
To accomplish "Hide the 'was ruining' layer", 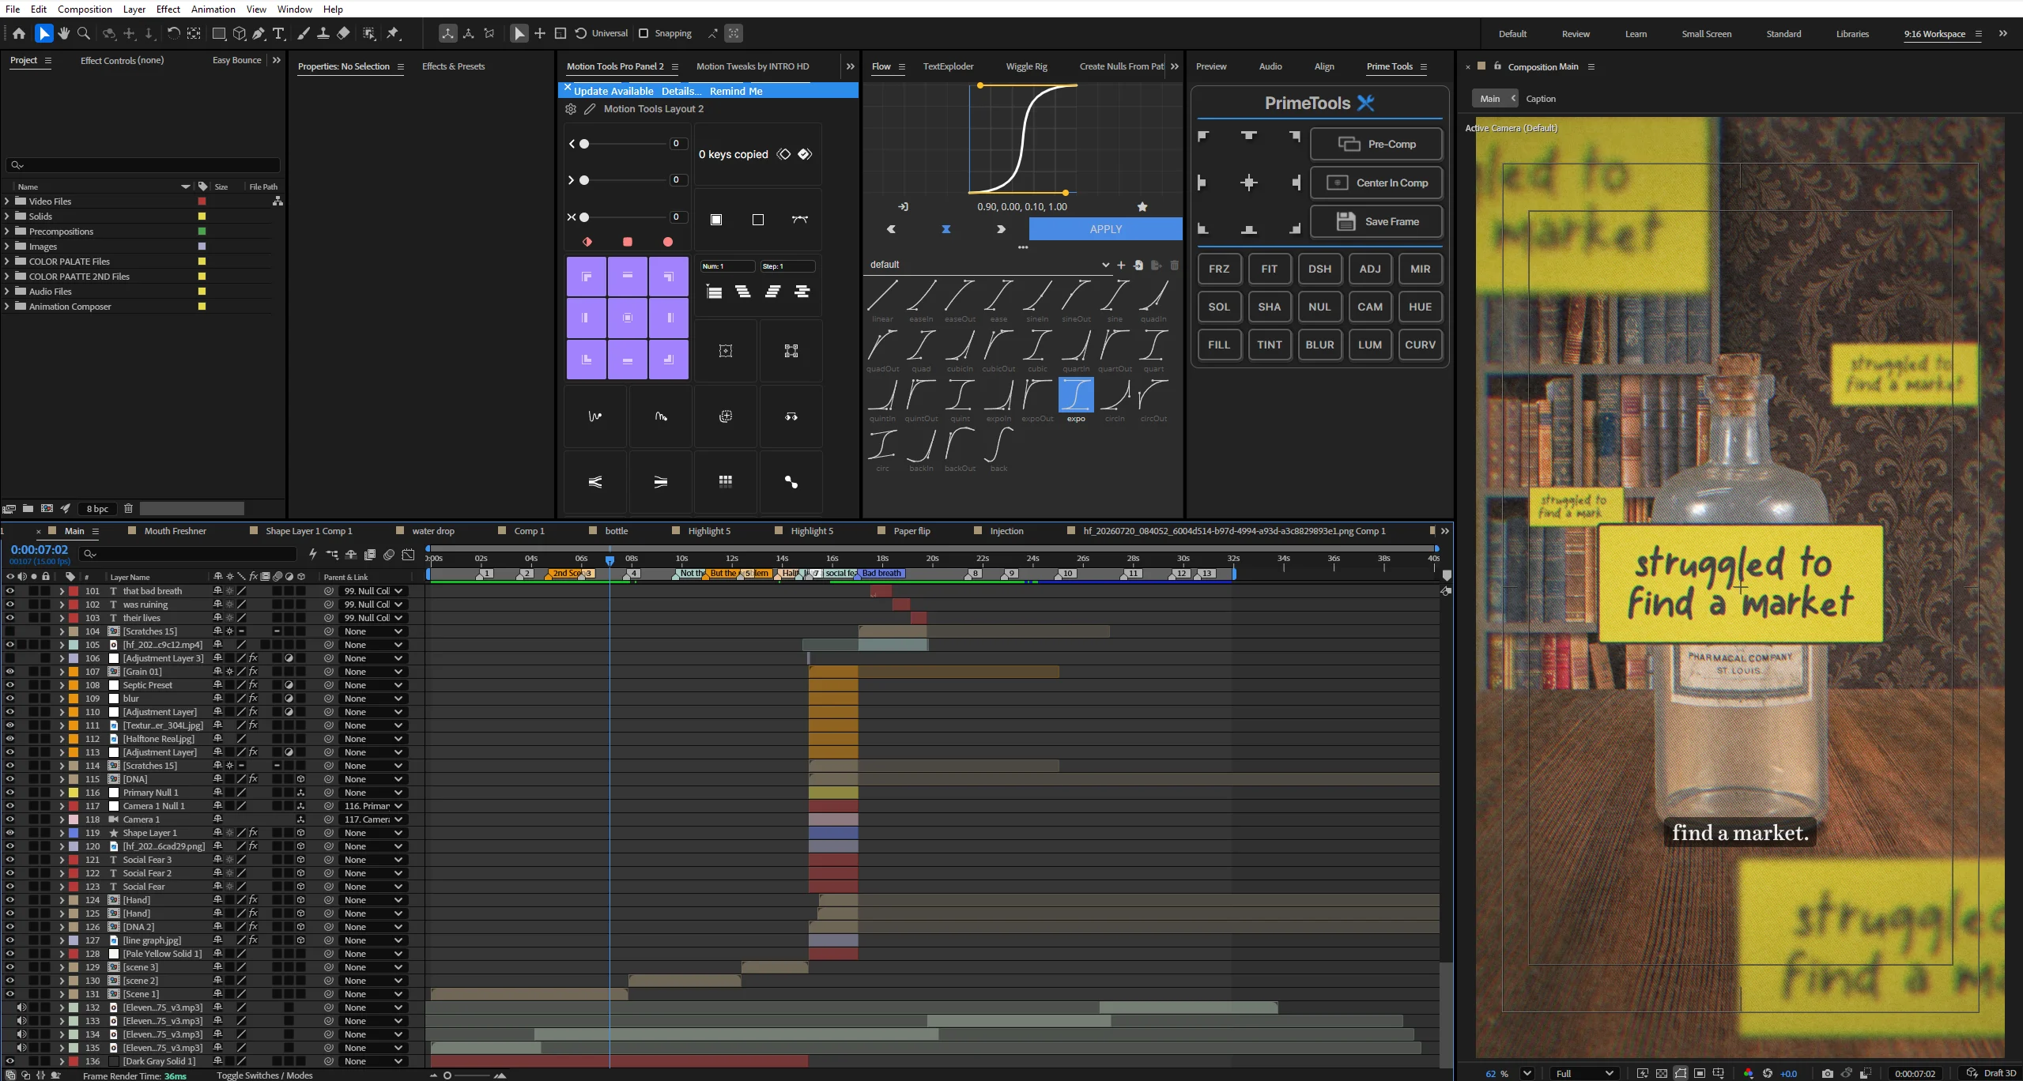I will [9, 605].
